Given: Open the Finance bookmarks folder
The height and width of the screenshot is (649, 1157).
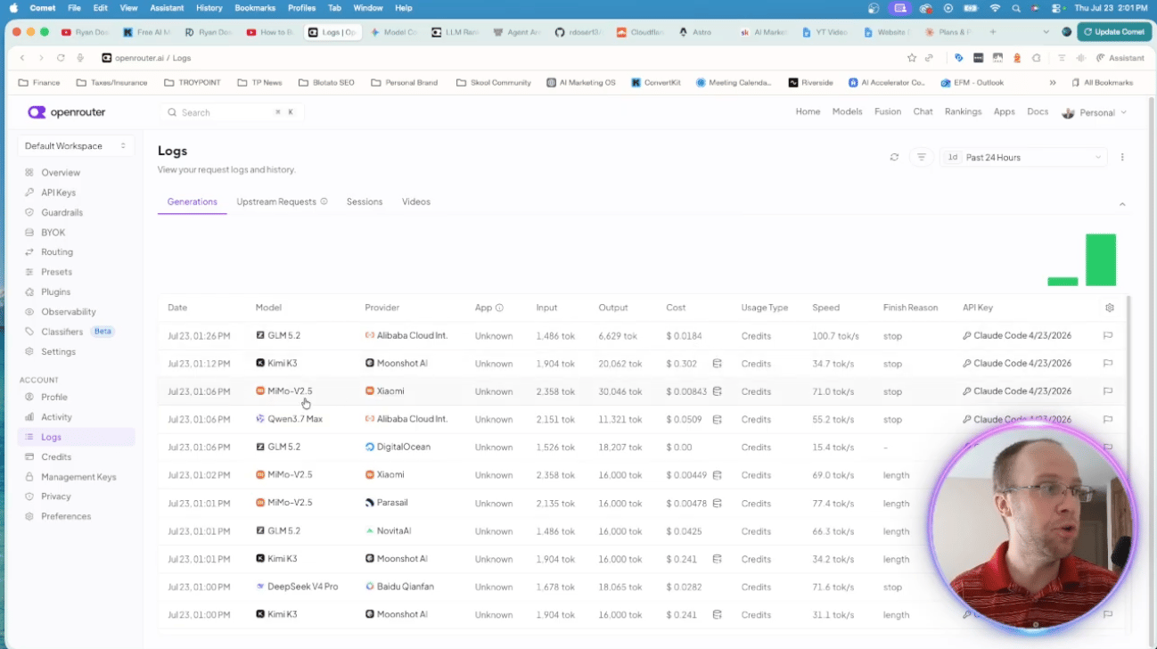Looking at the screenshot, I should pyautogui.click(x=39, y=83).
